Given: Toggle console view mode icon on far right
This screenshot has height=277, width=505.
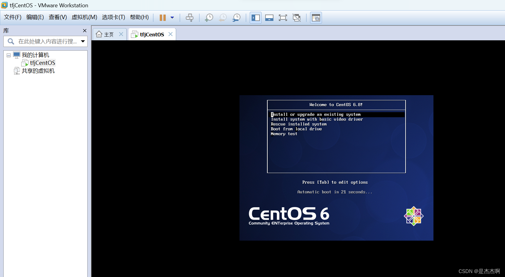Looking at the screenshot, I should [x=316, y=18].
